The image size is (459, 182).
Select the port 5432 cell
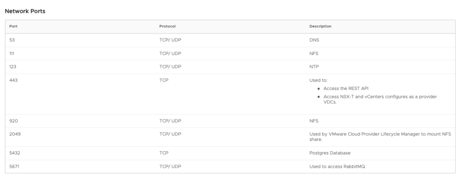[x=13, y=153]
